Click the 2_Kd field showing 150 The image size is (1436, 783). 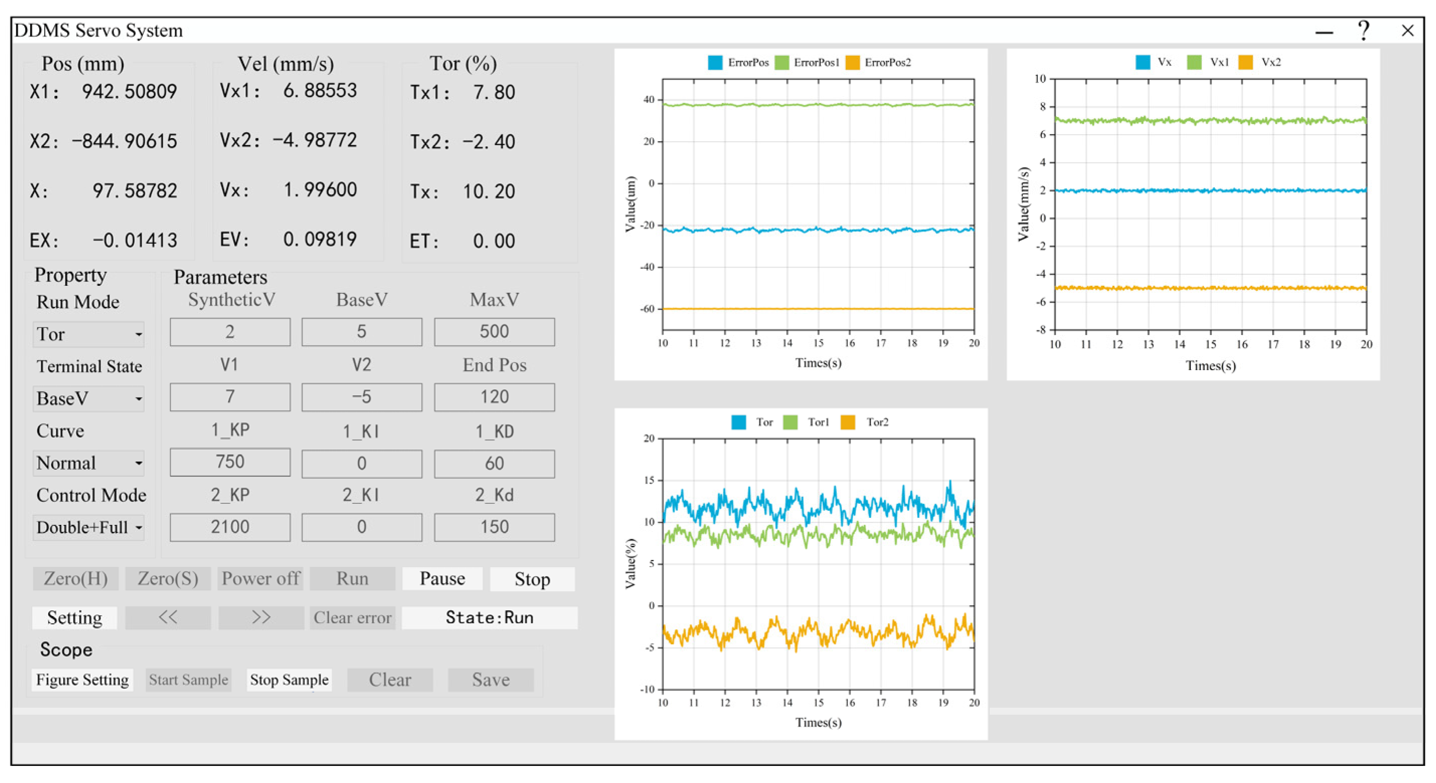pyautogui.click(x=494, y=527)
